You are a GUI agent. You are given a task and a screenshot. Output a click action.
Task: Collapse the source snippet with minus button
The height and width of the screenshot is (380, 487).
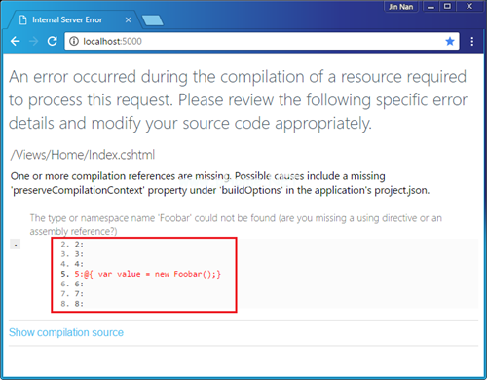(x=16, y=245)
